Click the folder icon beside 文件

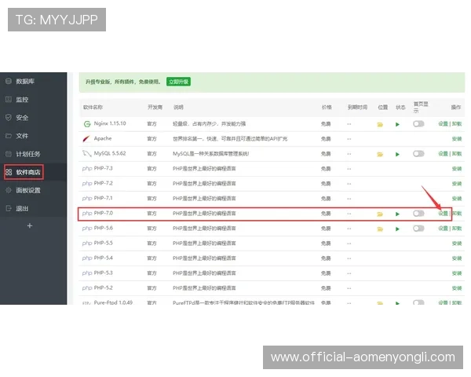coord(9,136)
